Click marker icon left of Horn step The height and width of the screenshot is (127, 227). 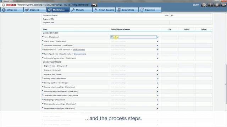point(43,37)
